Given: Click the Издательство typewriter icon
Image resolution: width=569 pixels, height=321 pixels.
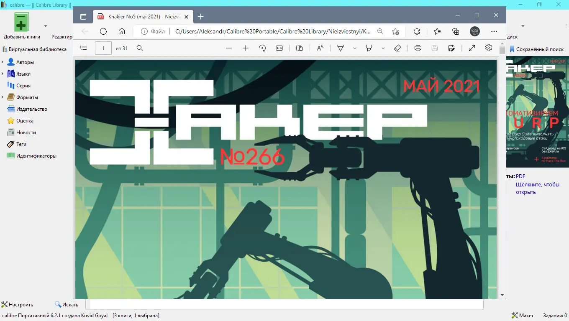Looking at the screenshot, I should (x=11, y=109).
